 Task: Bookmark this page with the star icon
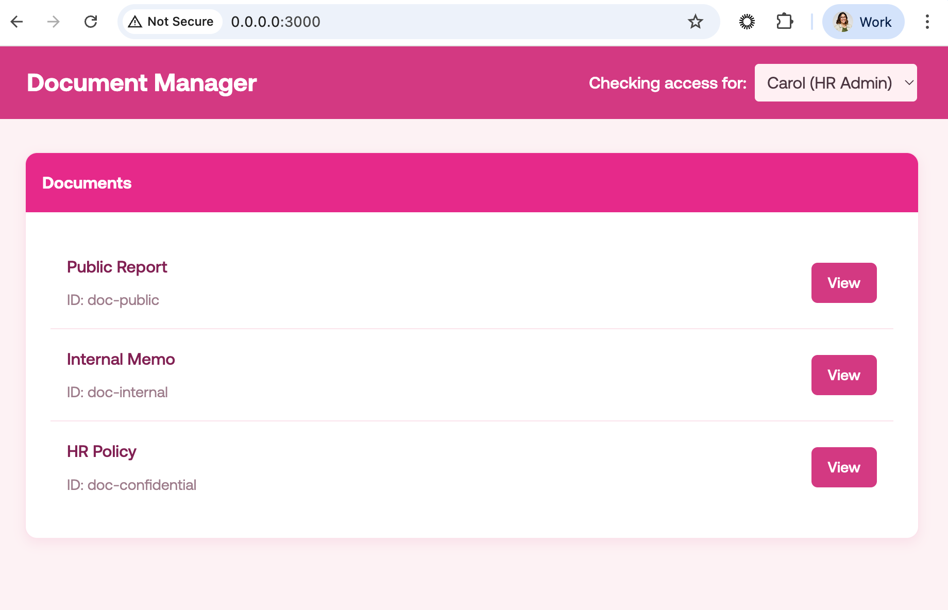point(695,22)
